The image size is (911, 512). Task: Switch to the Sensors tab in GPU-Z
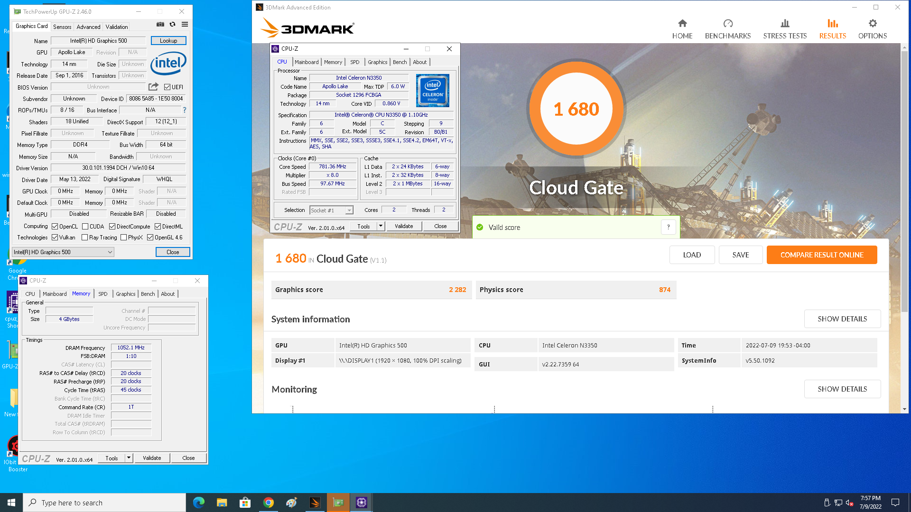click(62, 27)
